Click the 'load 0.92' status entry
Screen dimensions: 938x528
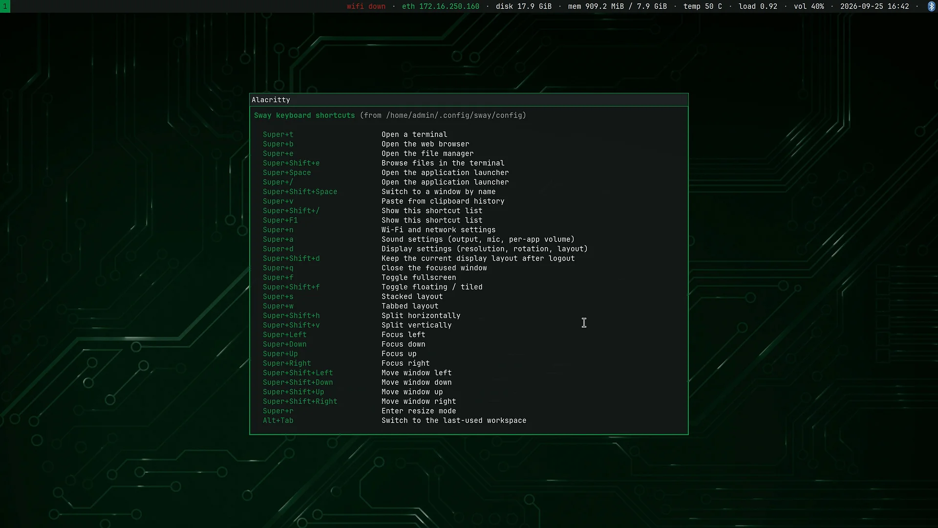[758, 6]
